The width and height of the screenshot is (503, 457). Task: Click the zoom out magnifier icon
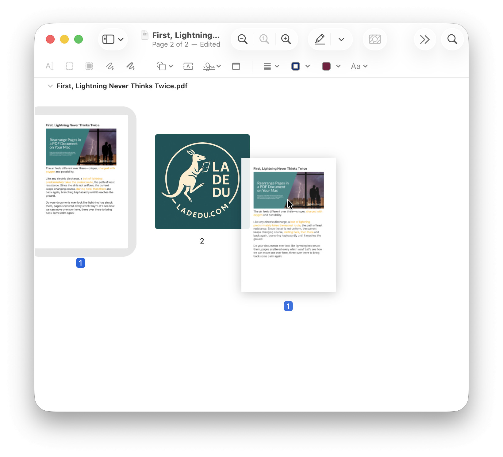pos(243,39)
